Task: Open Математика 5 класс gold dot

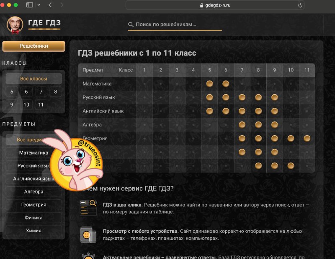Action: [210, 84]
